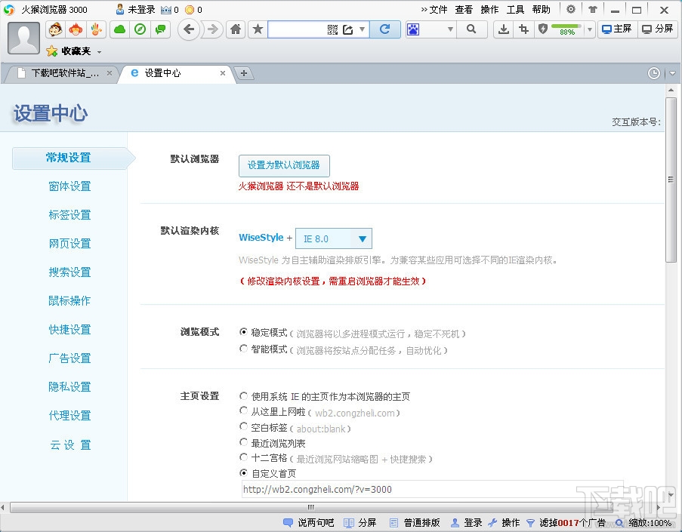
Task: Select 标签设置 in settings sidebar
Action: tap(69, 215)
